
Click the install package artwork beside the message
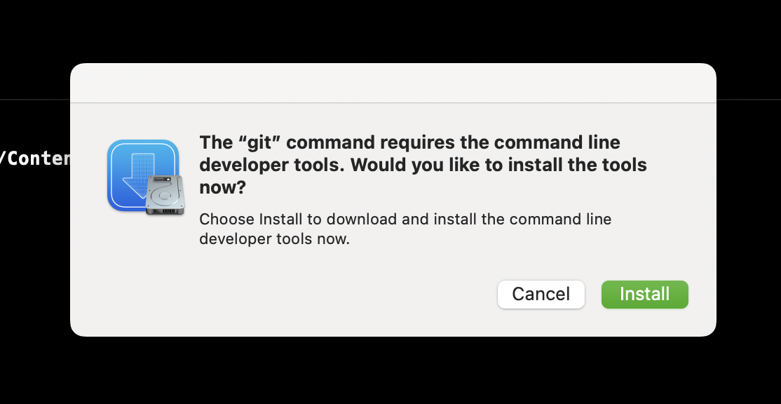point(145,175)
